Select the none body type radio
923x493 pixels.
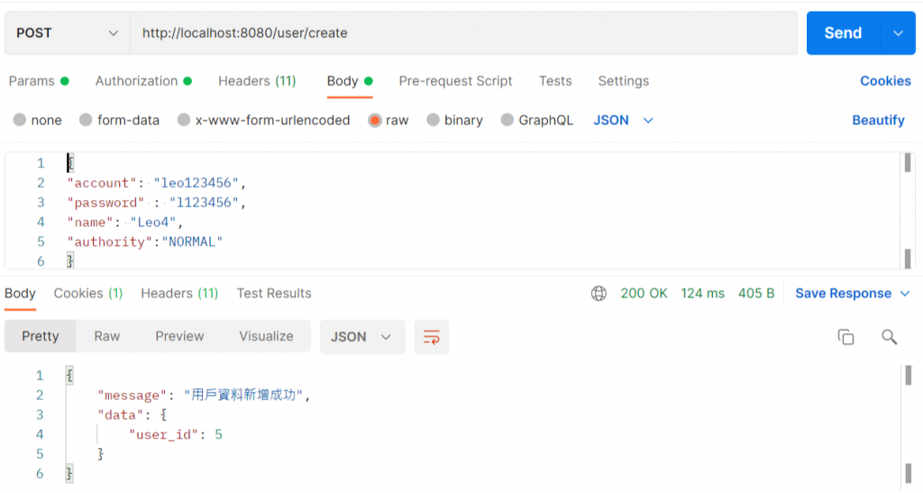click(20, 120)
